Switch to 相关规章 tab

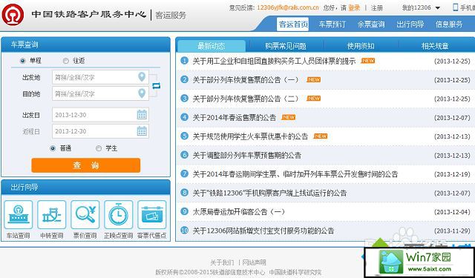(435, 46)
